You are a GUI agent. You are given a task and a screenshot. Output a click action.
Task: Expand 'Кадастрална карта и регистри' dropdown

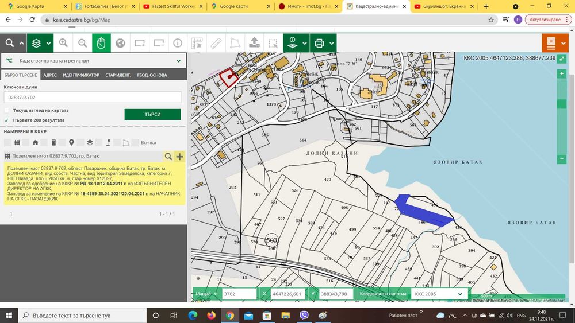click(x=179, y=60)
